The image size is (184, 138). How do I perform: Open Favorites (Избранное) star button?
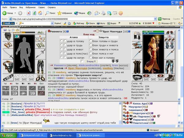click(x=65, y=13)
